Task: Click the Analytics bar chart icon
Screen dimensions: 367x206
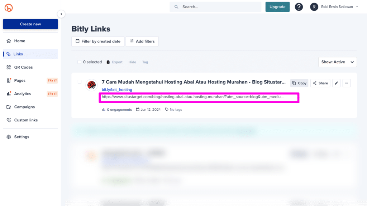Action: [x=9, y=94]
